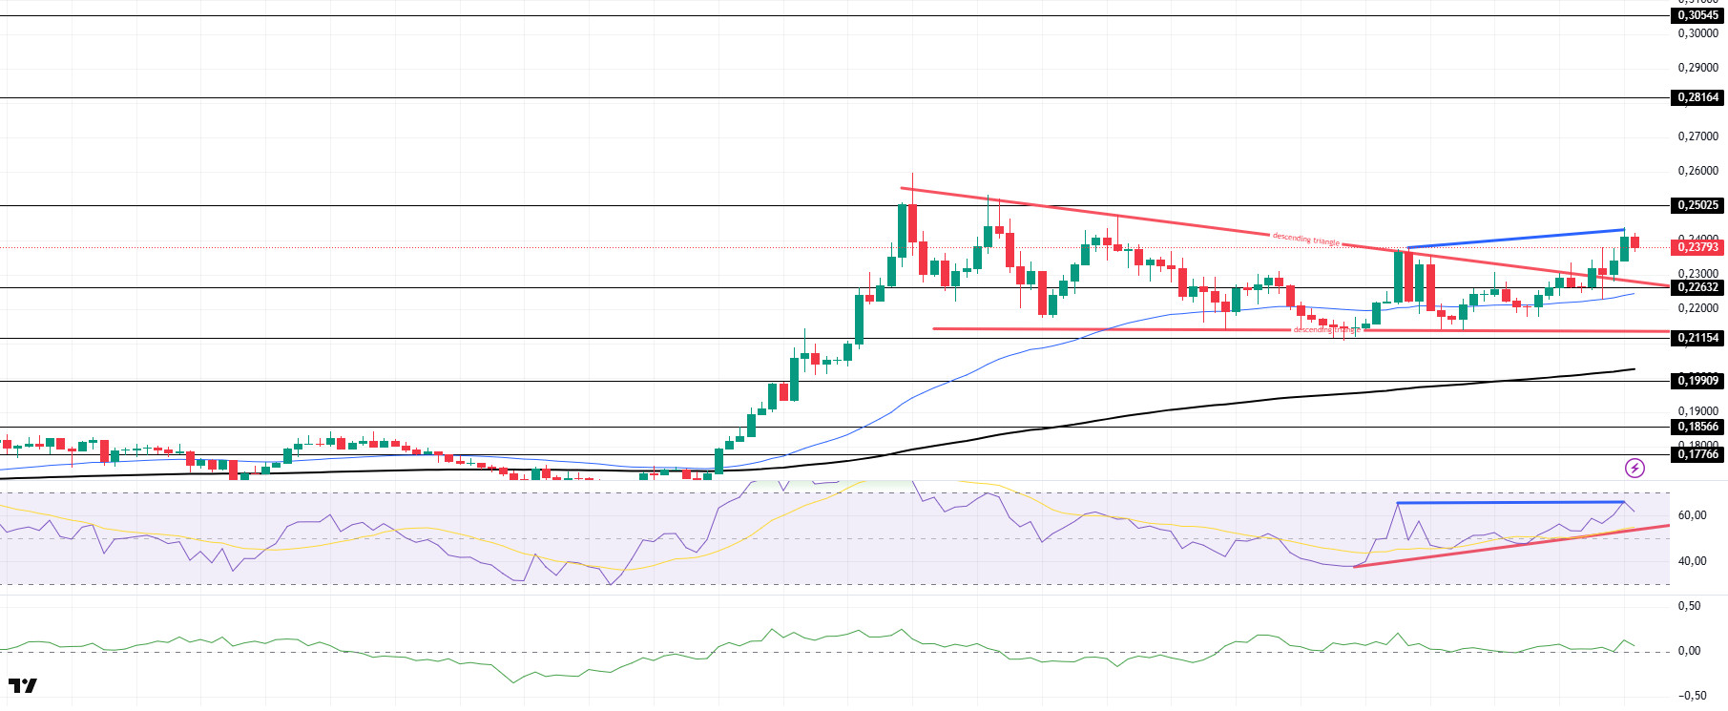Select the 0,28164 price level label
Viewport: 1728px width, 711px height.
click(1698, 97)
